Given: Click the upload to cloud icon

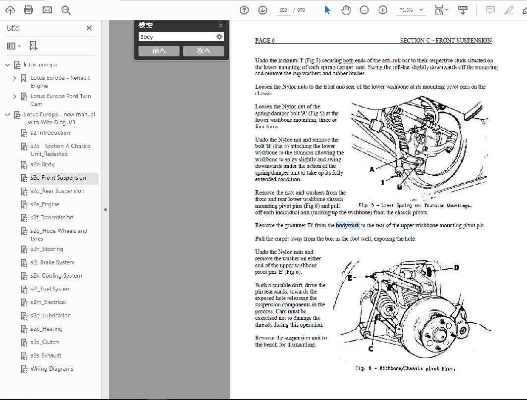Looking at the screenshot, I should [10, 10].
